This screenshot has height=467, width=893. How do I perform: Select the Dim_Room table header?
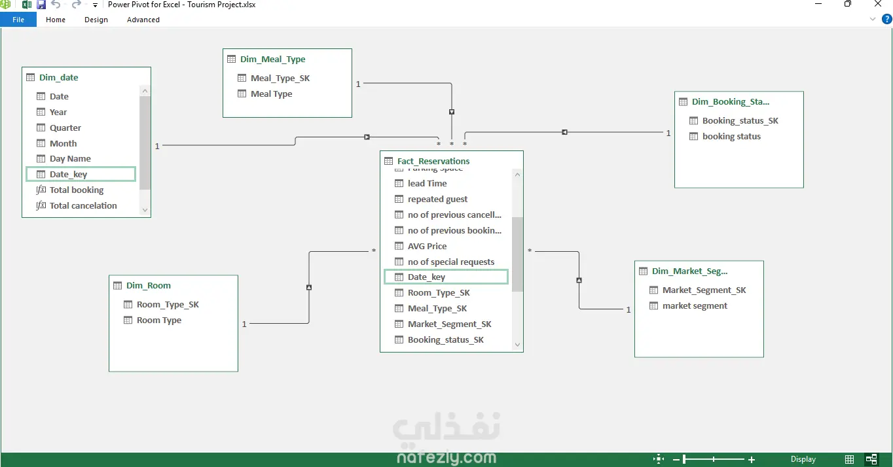point(173,285)
